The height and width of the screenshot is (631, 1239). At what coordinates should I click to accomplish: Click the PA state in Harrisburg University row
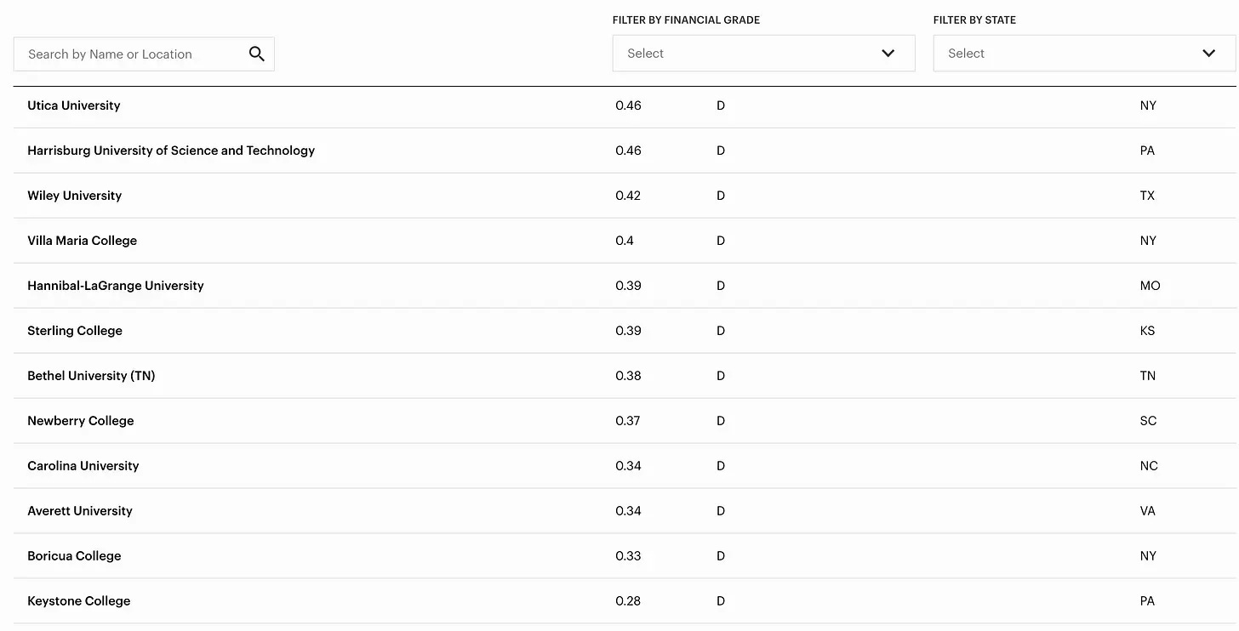click(x=1148, y=151)
